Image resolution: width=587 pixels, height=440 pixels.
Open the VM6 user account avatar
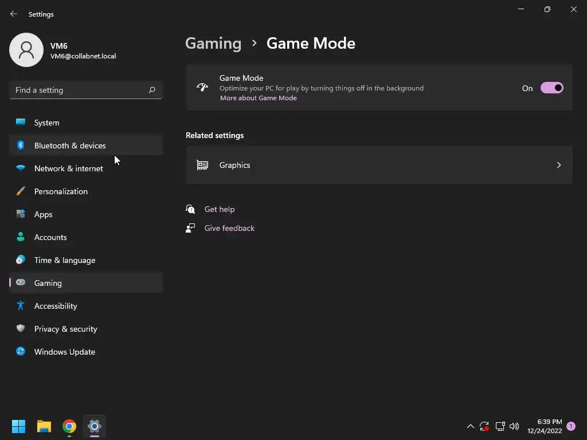(x=26, y=50)
